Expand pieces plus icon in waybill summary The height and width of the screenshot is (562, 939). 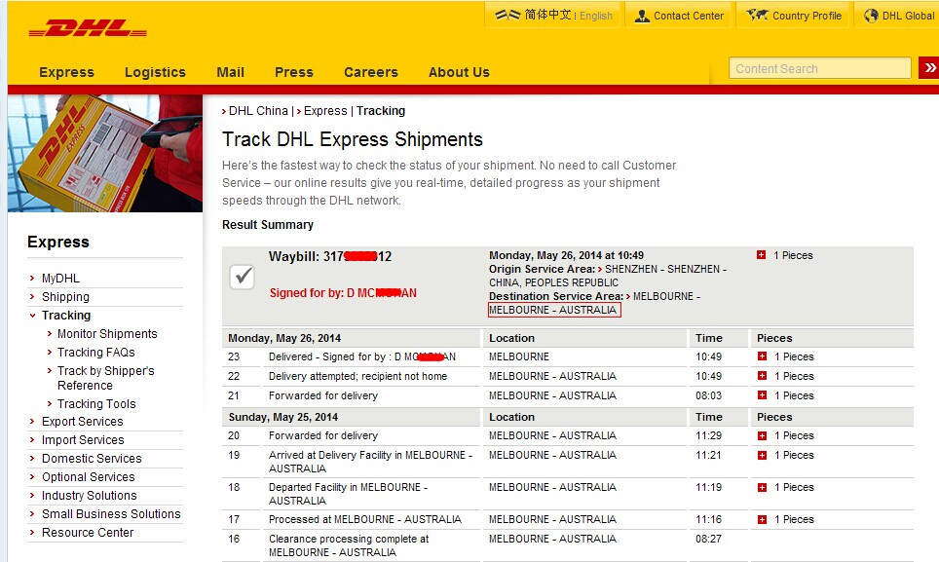coord(761,255)
